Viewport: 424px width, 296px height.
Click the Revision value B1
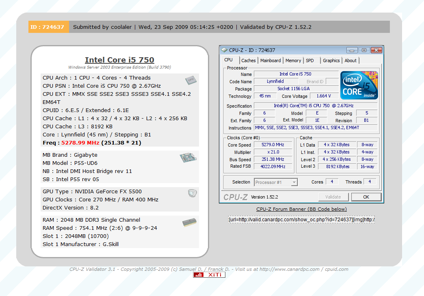(x=366, y=120)
